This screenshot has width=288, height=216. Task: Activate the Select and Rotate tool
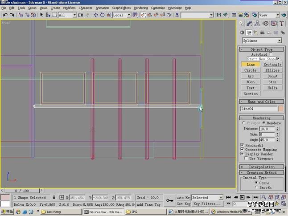102,15
